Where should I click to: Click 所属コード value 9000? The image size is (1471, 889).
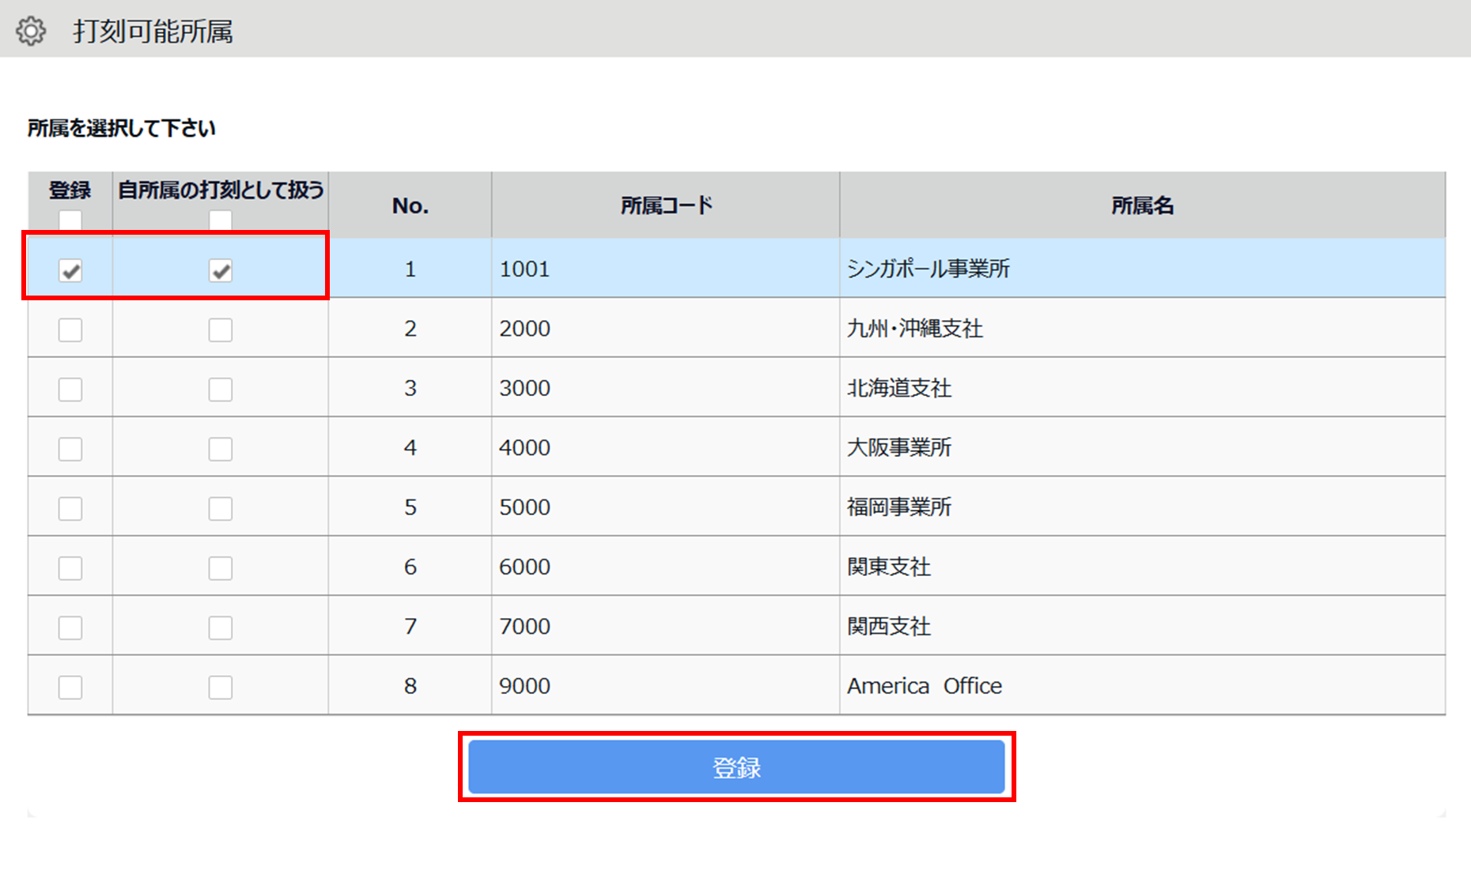(524, 686)
